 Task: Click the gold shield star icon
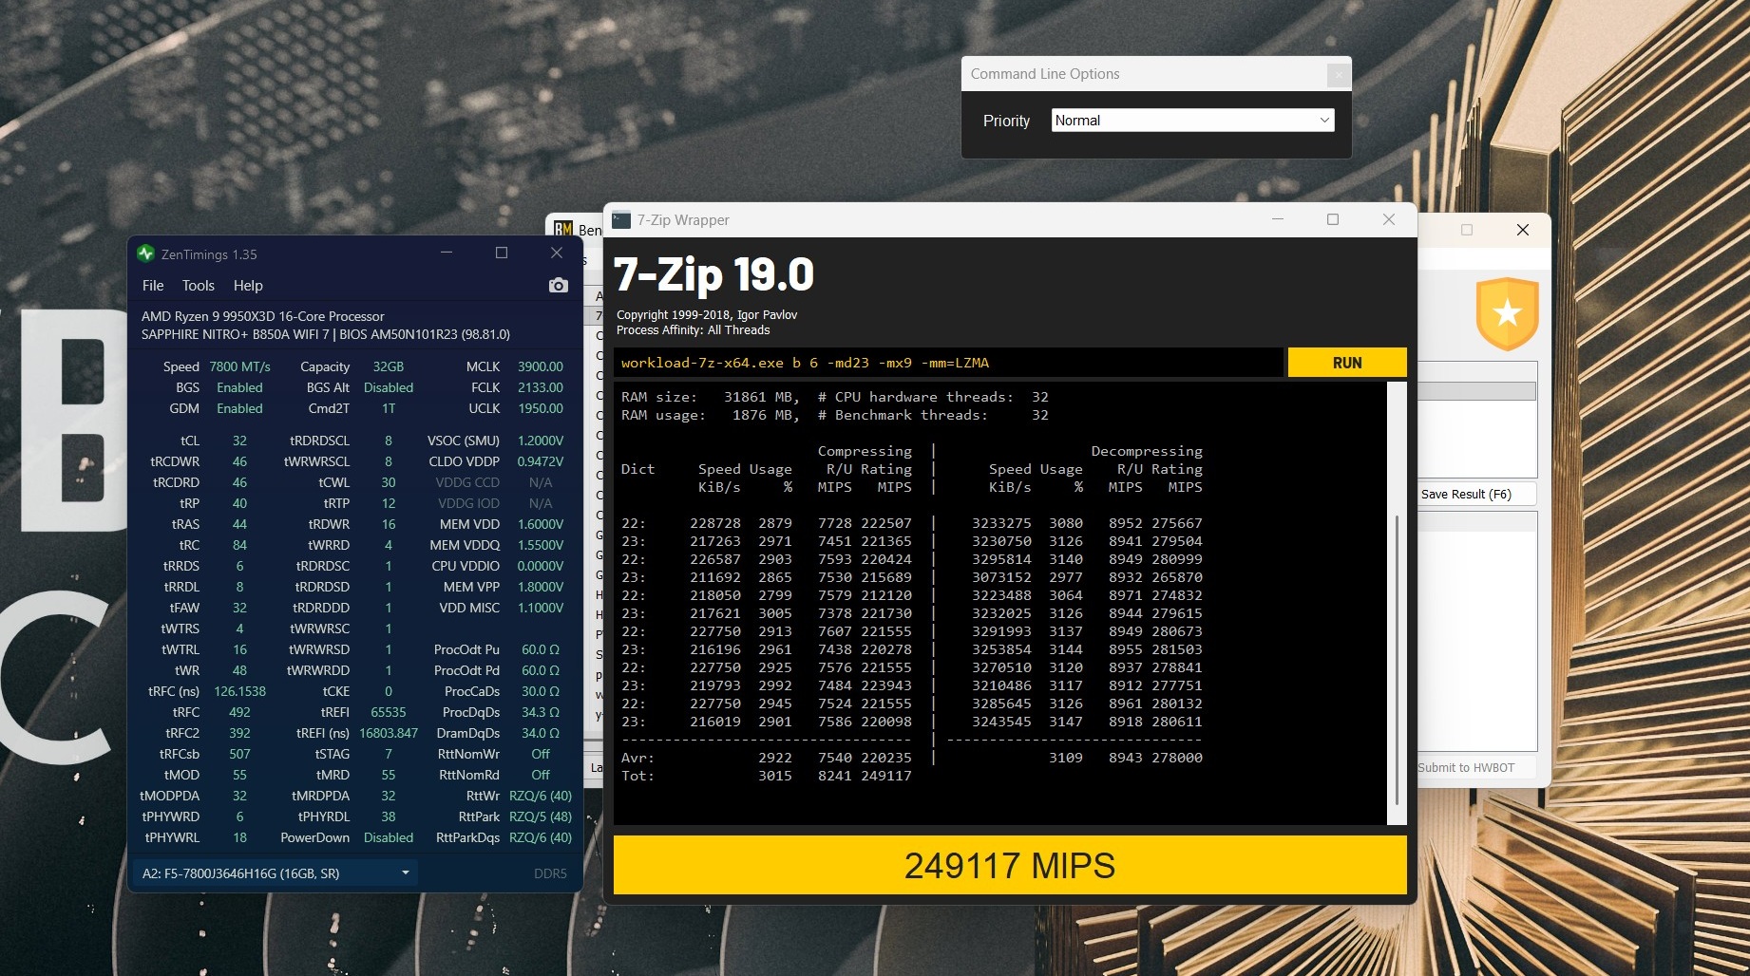(1507, 313)
